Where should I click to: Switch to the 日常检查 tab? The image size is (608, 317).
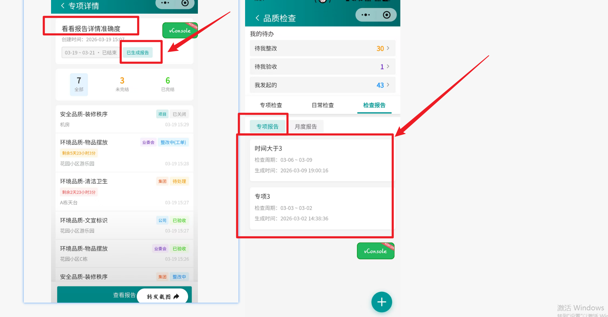click(x=322, y=105)
